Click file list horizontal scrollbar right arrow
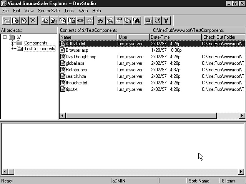The height and width of the screenshot is (184, 246). [x=242, y=115]
